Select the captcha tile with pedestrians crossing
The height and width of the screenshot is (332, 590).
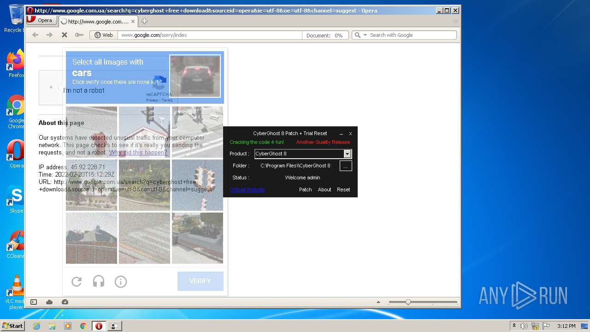[197, 132]
